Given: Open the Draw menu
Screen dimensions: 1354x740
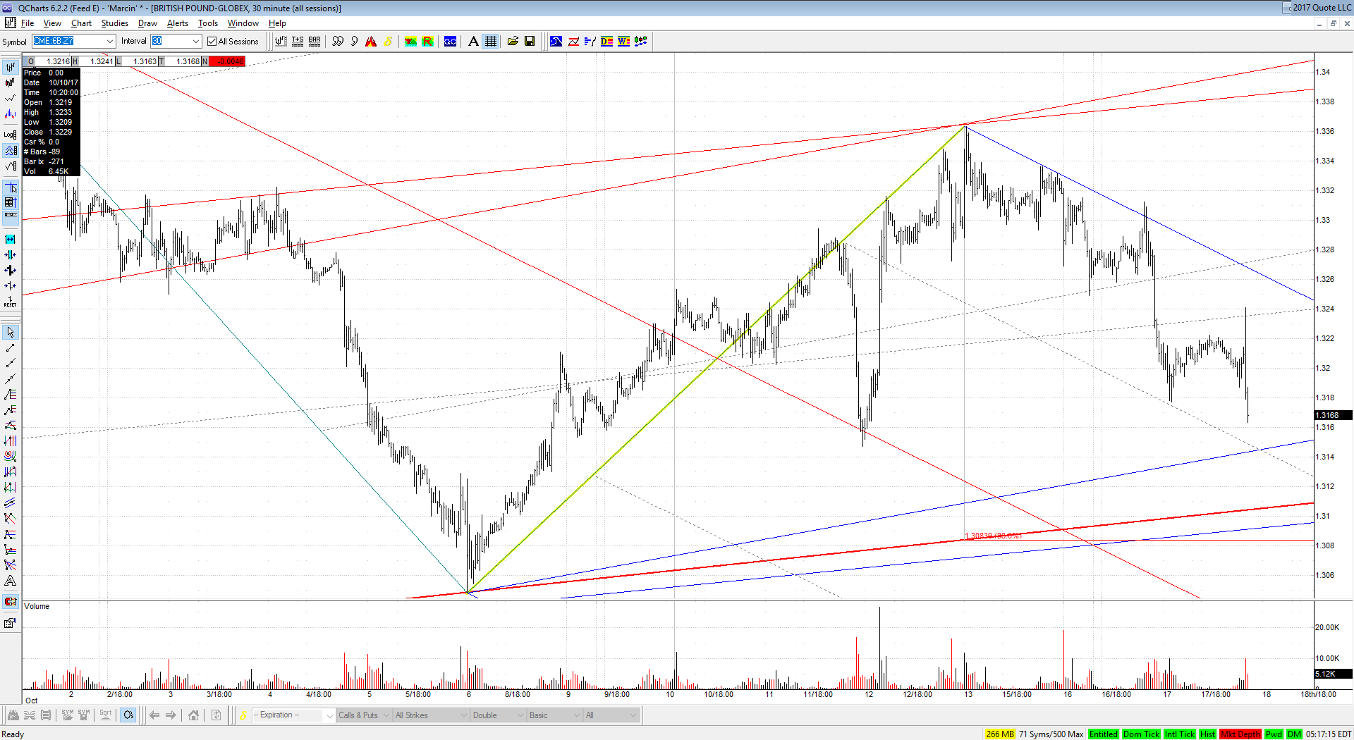Looking at the screenshot, I should pos(147,23).
